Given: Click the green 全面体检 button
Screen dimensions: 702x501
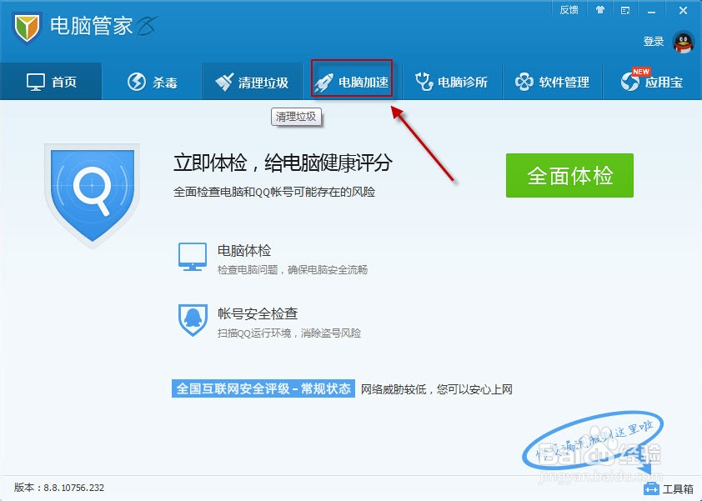Looking at the screenshot, I should 569,175.
